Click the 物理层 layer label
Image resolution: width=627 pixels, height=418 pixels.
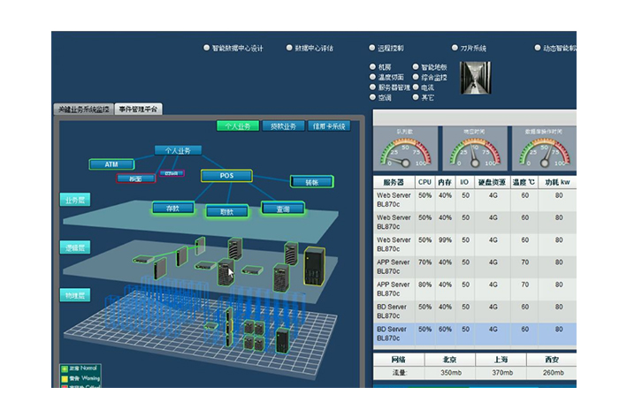pyautogui.click(x=75, y=295)
